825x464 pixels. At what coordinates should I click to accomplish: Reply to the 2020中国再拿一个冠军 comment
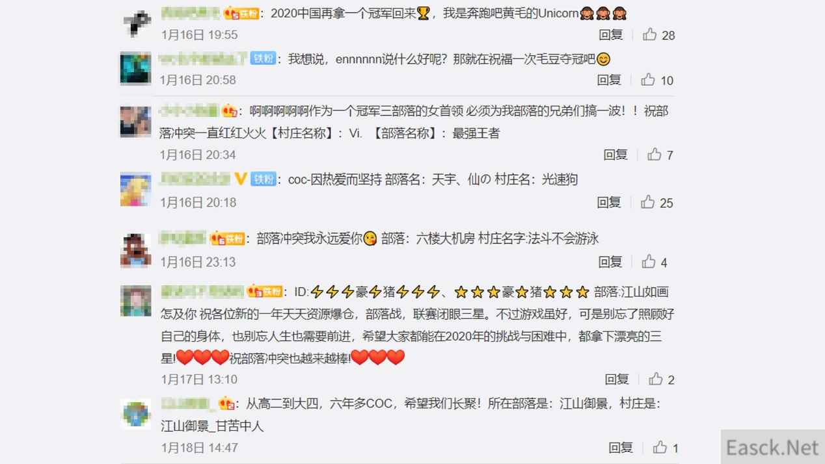(x=611, y=34)
